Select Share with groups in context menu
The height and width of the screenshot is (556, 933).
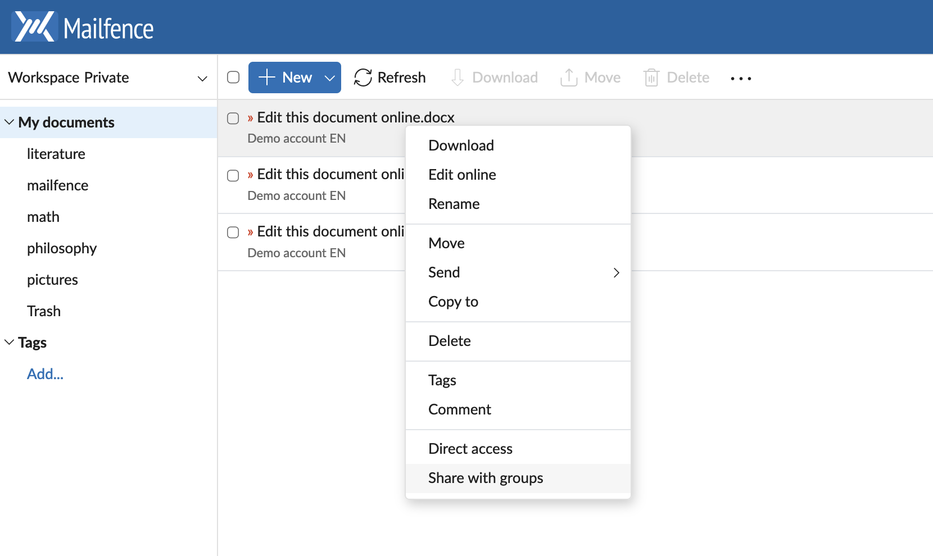coord(518,478)
